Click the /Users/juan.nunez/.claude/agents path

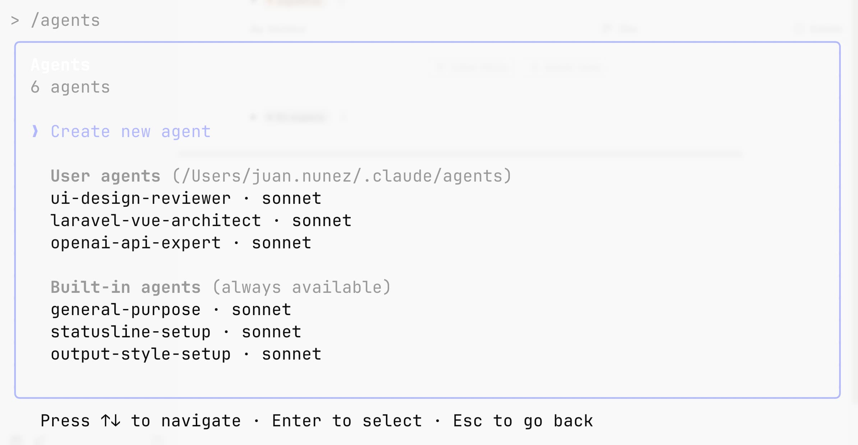coord(342,176)
